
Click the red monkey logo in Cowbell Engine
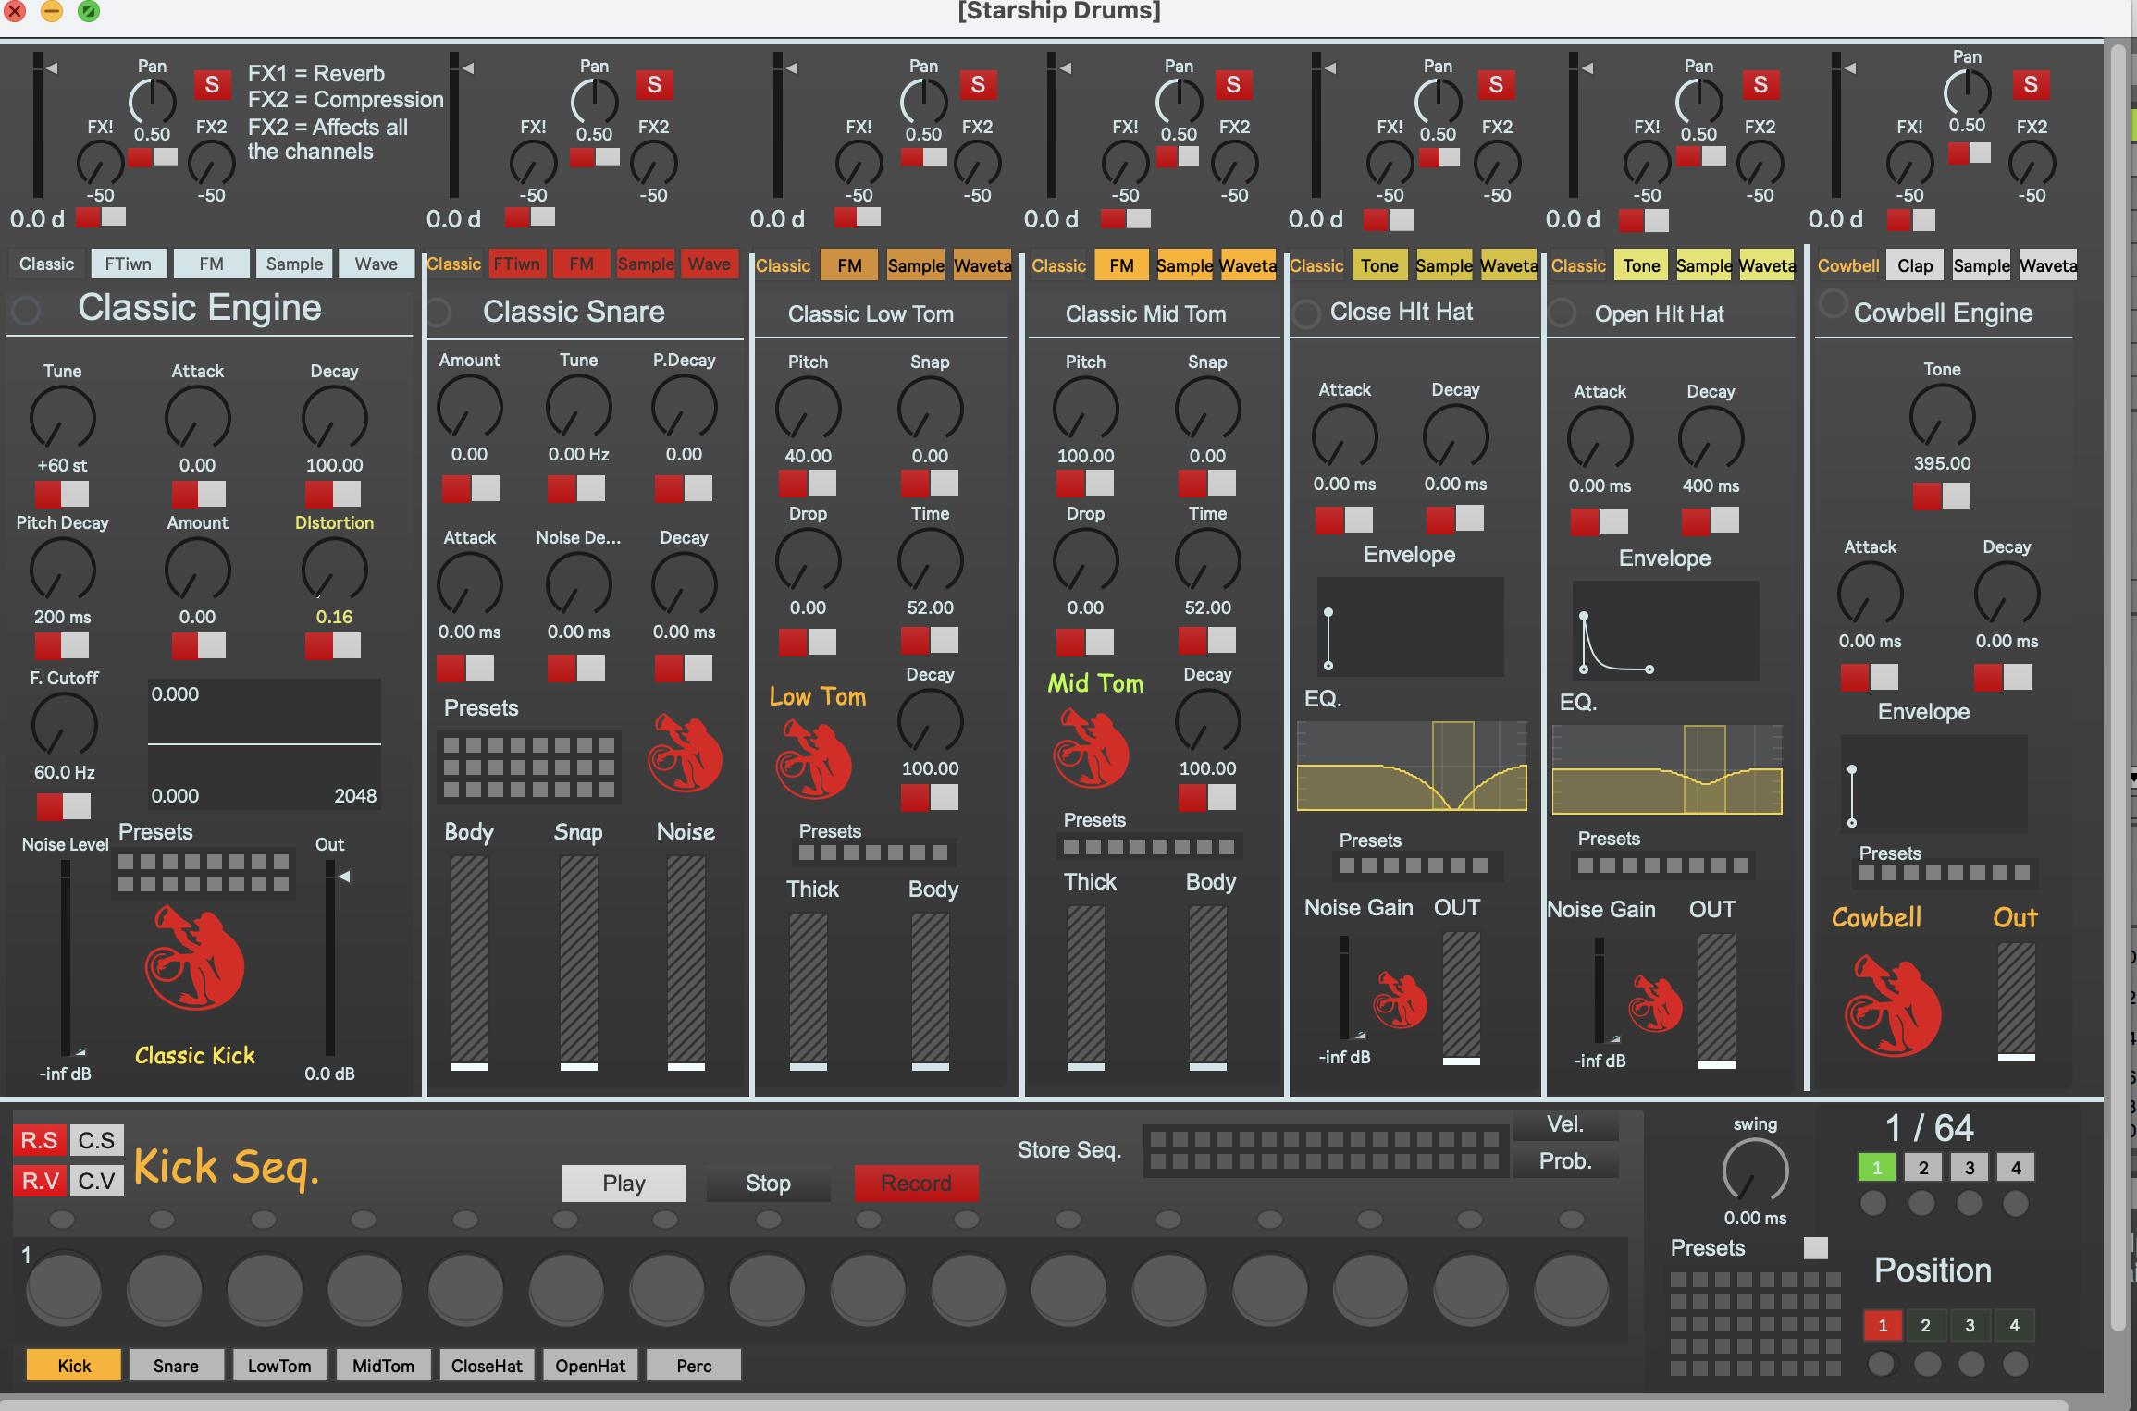pos(1892,1008)
